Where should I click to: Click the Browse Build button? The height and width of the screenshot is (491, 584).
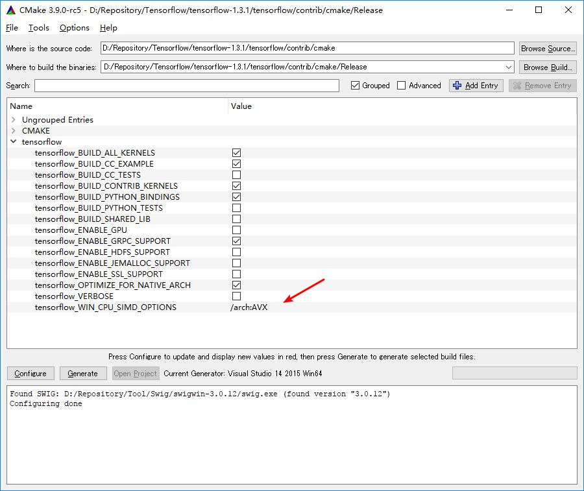click(548, 67)
